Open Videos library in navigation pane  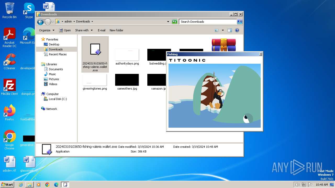click(53, 84)
